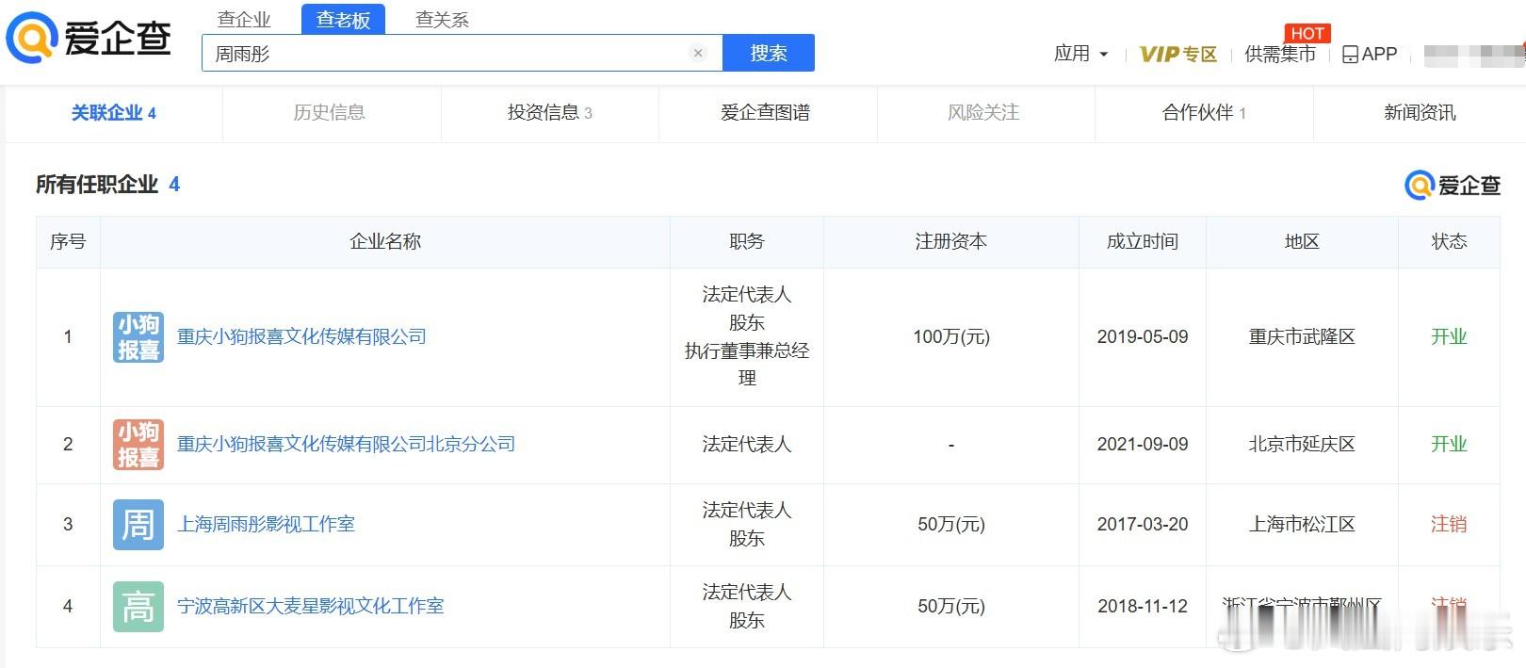This screenshot has width=1526, height=668.
Task: Open the 关联企业 4 tab
Action: (114, 113)
